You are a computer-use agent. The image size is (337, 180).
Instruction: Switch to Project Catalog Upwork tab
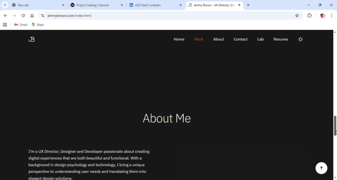click(x=97, y=5)
